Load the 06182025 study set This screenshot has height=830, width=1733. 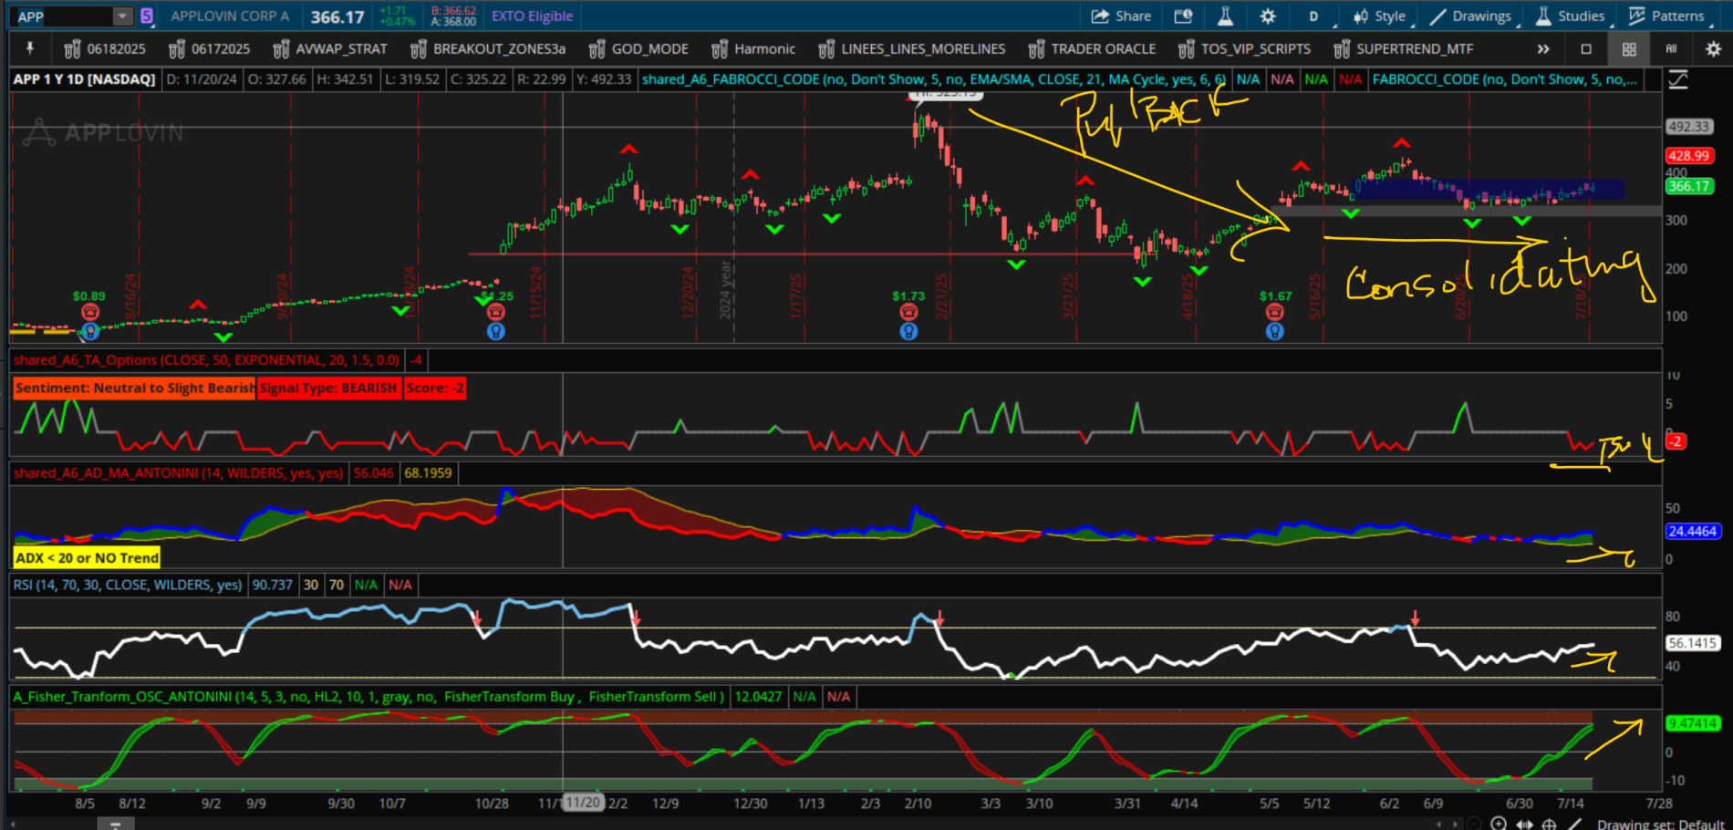[x=105, y=49]
